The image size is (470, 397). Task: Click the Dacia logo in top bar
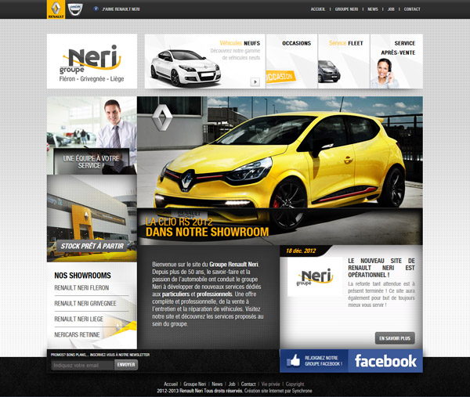[75, 9]
